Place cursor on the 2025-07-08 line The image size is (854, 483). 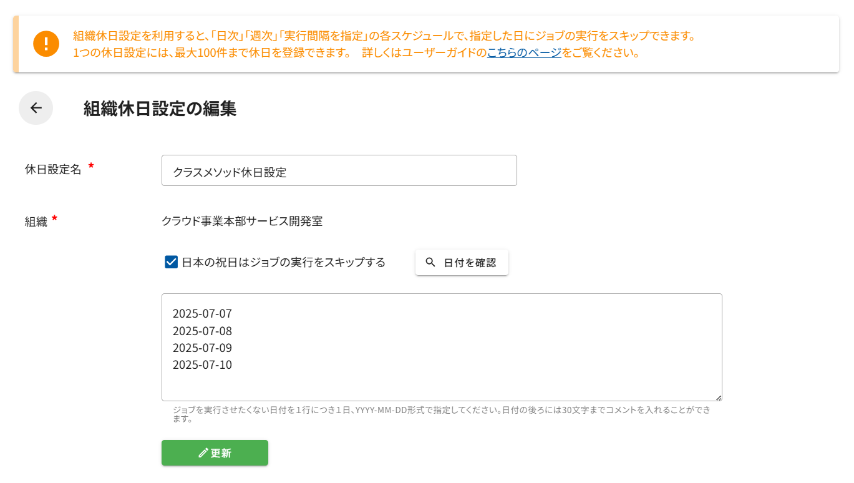click(202, 331)
